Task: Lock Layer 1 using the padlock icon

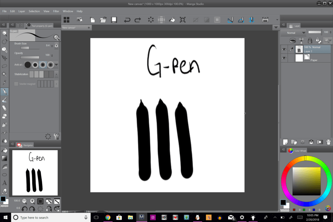Action: point(310,41)
